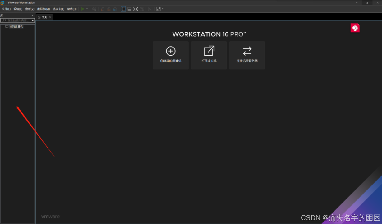Click 打开虚拟机 tile
This screenshot has width=382, height=224.
pyautogui.click(x=209, y=55)
